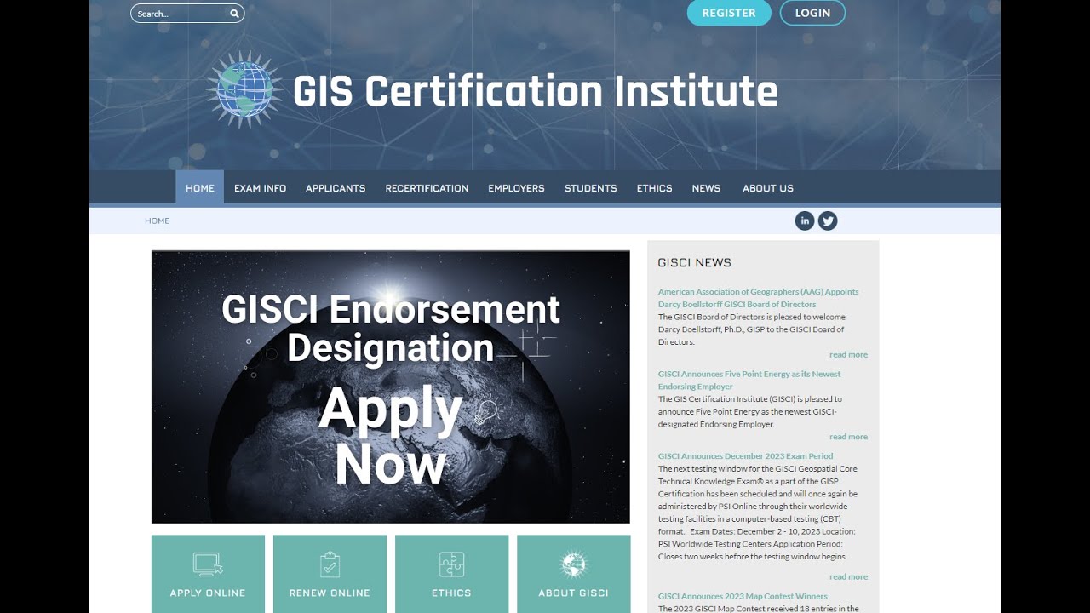Click the Ethics puzzle icon
This screenshot has width=1090, height=613.
pos(451,564)
